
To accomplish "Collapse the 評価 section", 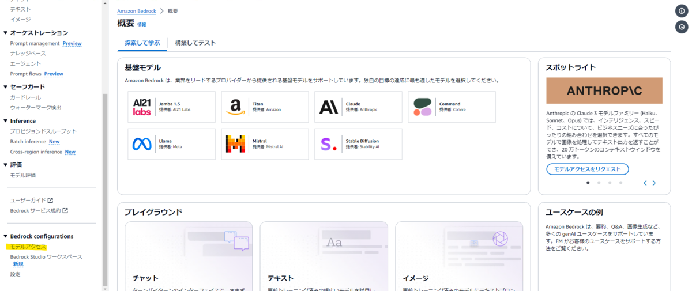I will click(6, 165).
